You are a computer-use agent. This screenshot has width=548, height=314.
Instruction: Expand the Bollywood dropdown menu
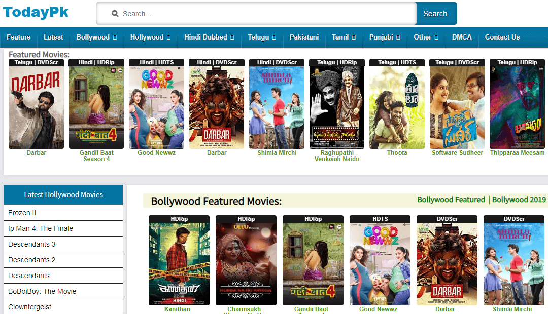[x=96, y=37]
